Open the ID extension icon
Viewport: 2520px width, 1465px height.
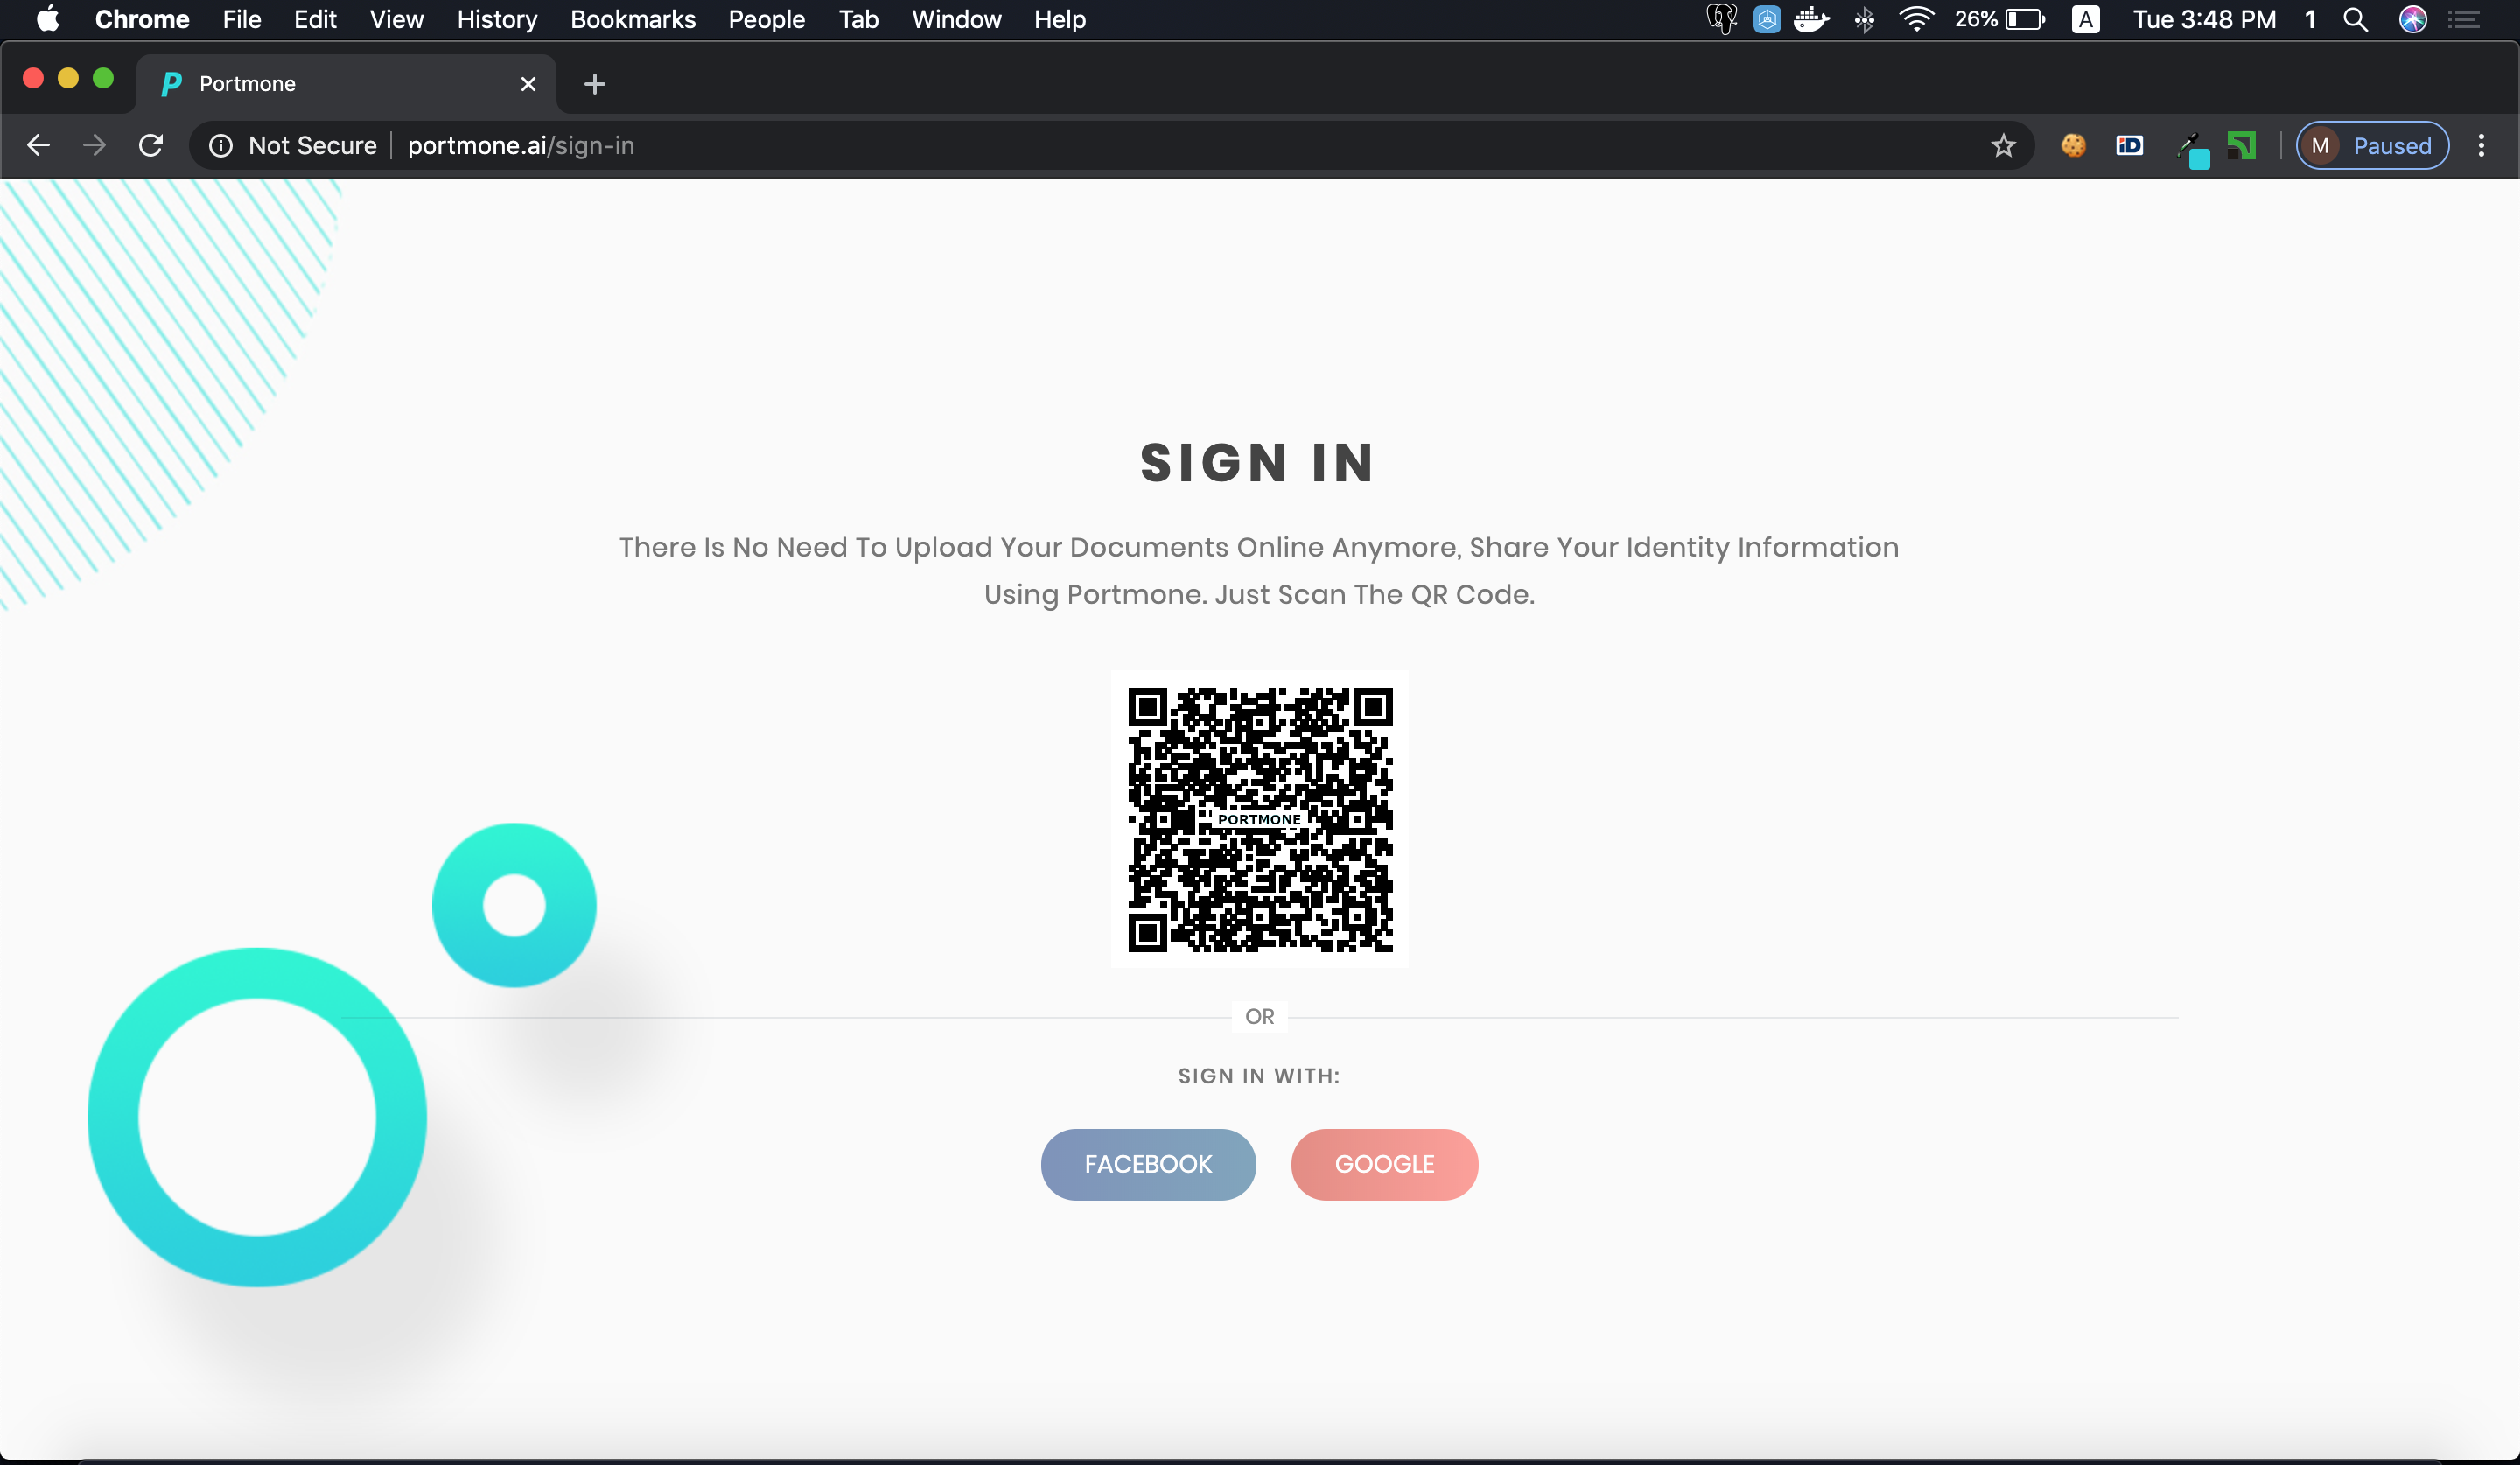2130,146
